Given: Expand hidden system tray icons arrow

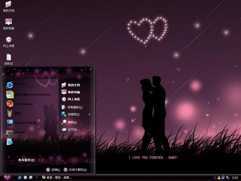Looking at the screenshot, I should (x=215, y=178).
